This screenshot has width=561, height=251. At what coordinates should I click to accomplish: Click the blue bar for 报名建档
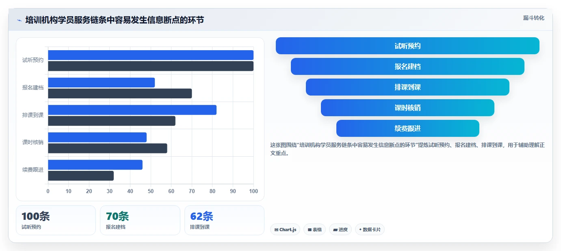click(101, 83)
